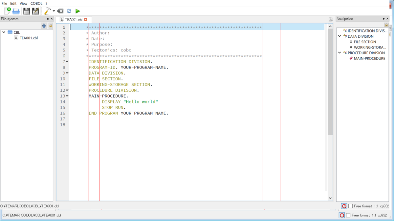
Task: Click the DISPLAY "Hello world" code line
Action: [x=130, y=102]
